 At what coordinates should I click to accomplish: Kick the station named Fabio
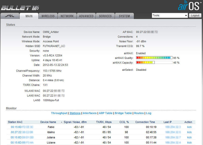(x=189, y=127)
